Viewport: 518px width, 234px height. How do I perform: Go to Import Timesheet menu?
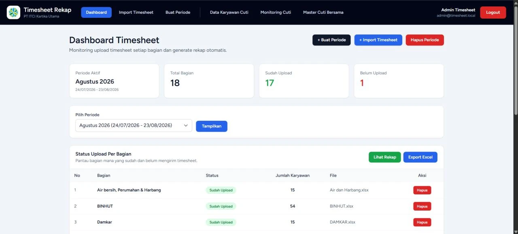136,12
